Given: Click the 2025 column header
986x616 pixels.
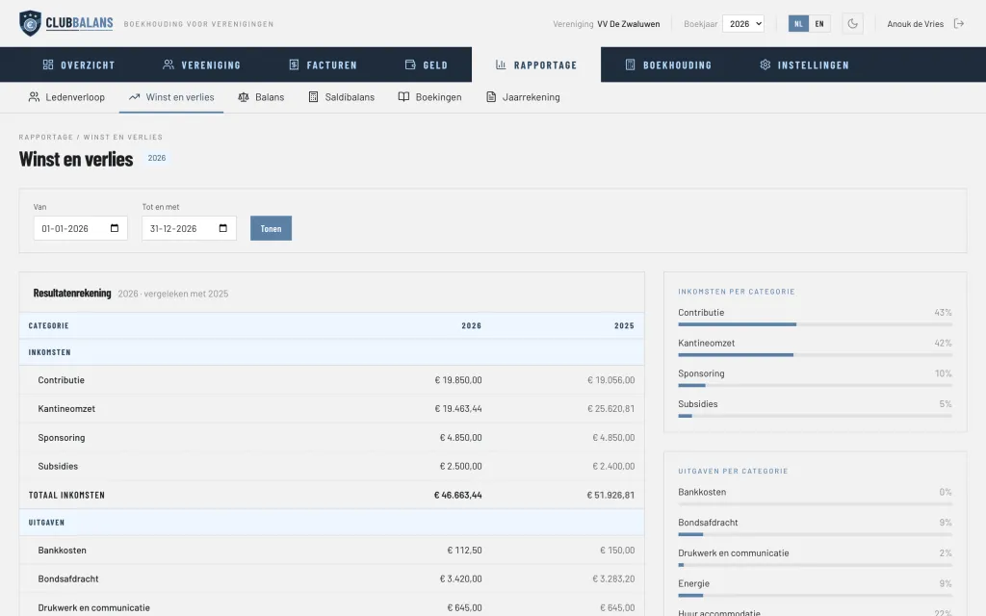Looking at the screenshot, I should [624, 325].
